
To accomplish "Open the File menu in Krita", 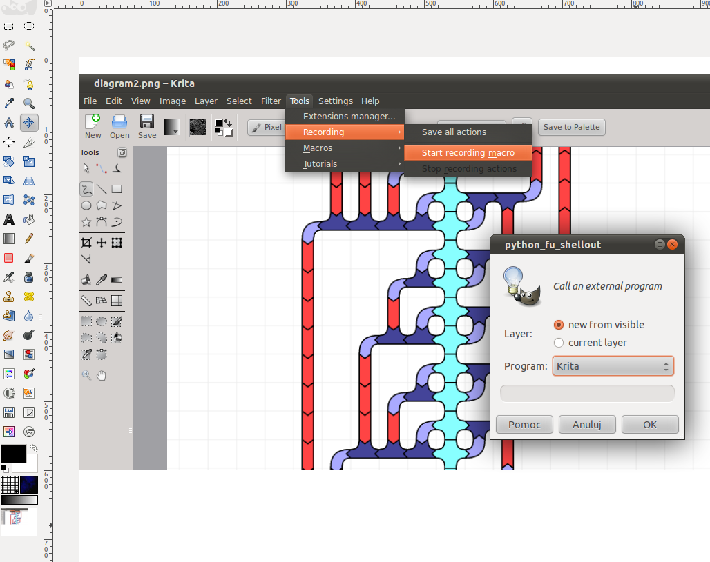I will pos(90,101).
